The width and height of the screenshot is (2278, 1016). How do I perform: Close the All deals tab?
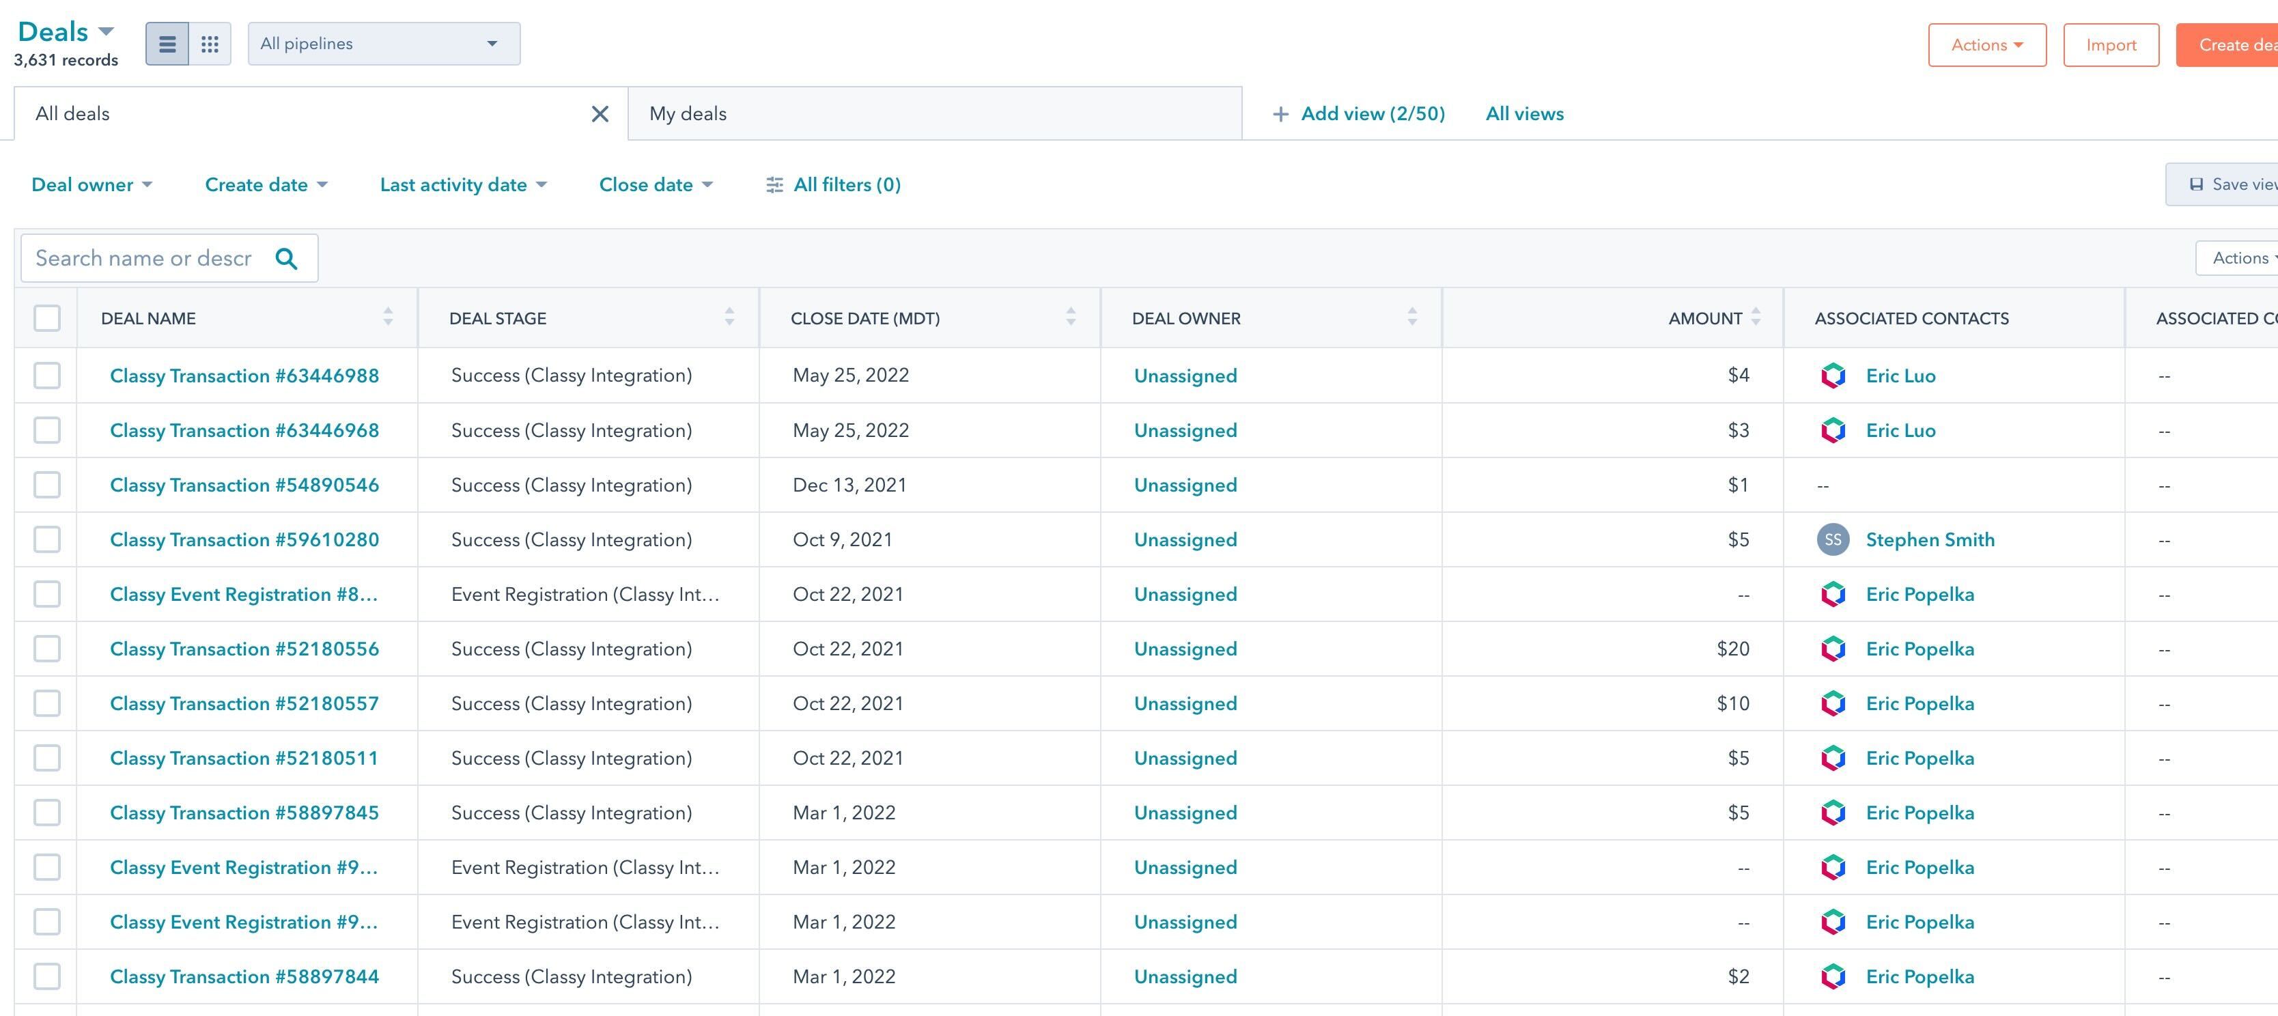coord(600,114)
